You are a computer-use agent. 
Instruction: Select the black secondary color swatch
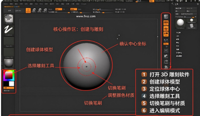(x=6, y=84)
